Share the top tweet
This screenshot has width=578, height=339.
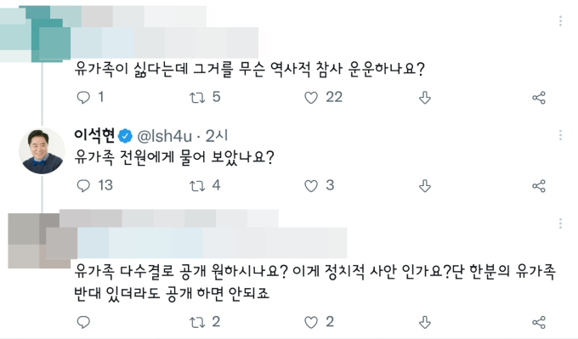click(x=539, y=98)
